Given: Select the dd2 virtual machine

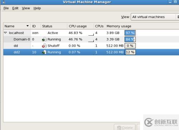Looking at the screenshot, I should coord(91,52).
